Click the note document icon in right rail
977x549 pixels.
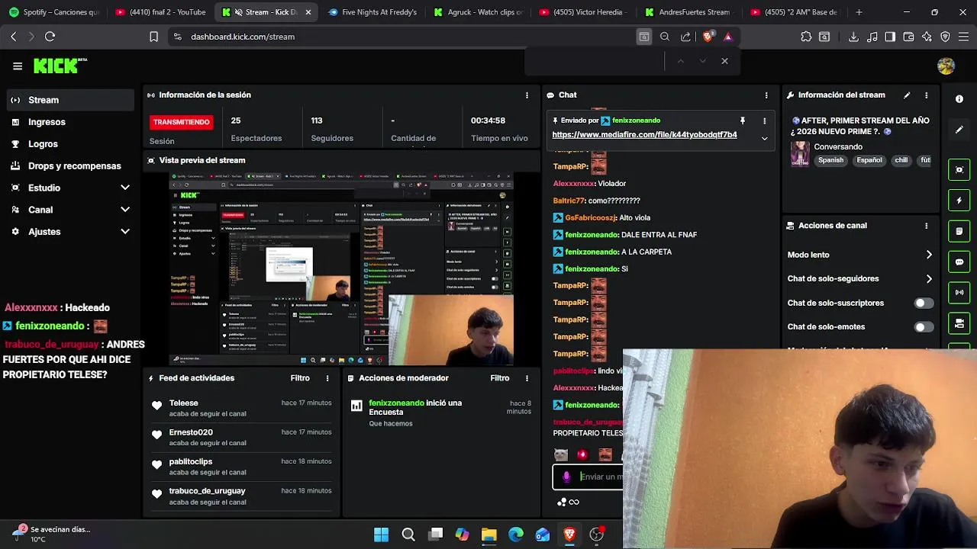(959, 231)
